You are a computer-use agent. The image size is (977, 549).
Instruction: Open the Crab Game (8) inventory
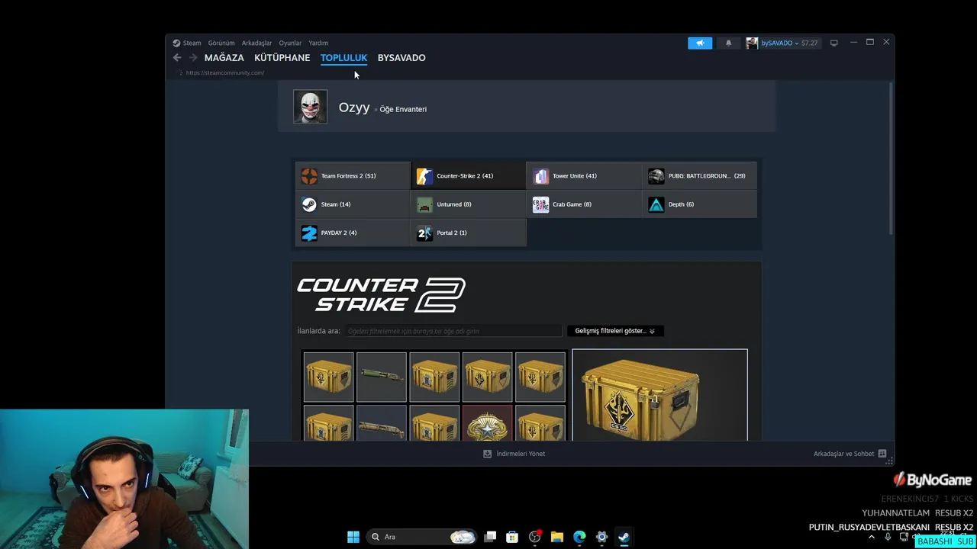(x=584, y=204)
